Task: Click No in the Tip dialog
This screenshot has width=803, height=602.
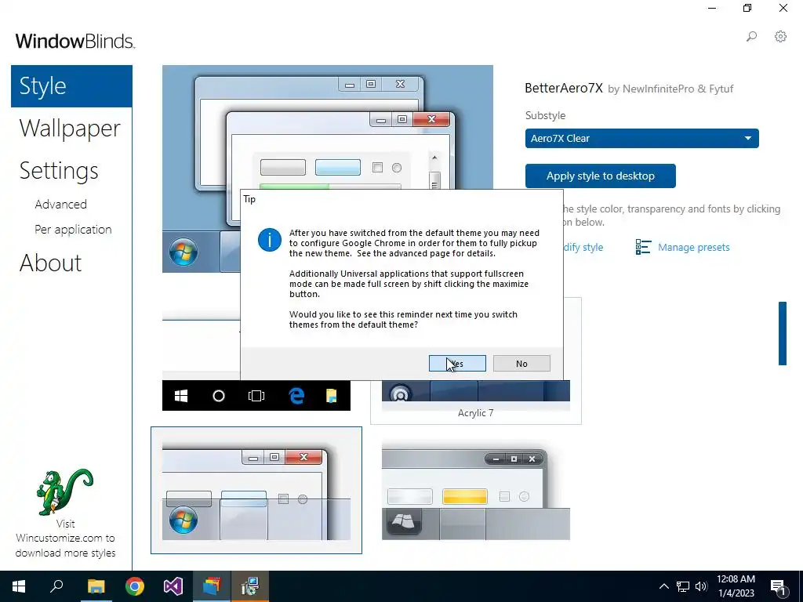Action: [521, 364]
